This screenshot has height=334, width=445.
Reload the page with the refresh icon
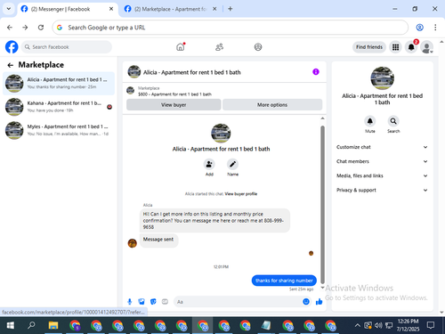[41, 28]
